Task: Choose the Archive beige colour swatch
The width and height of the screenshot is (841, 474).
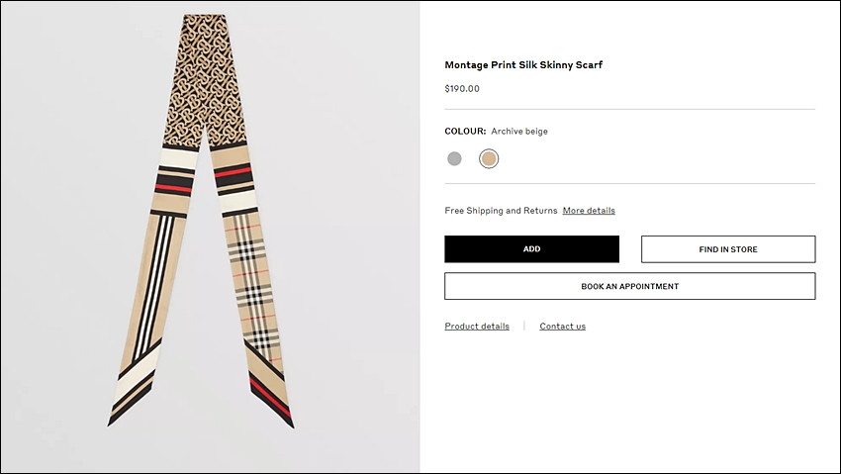Action: pos(489,158)
